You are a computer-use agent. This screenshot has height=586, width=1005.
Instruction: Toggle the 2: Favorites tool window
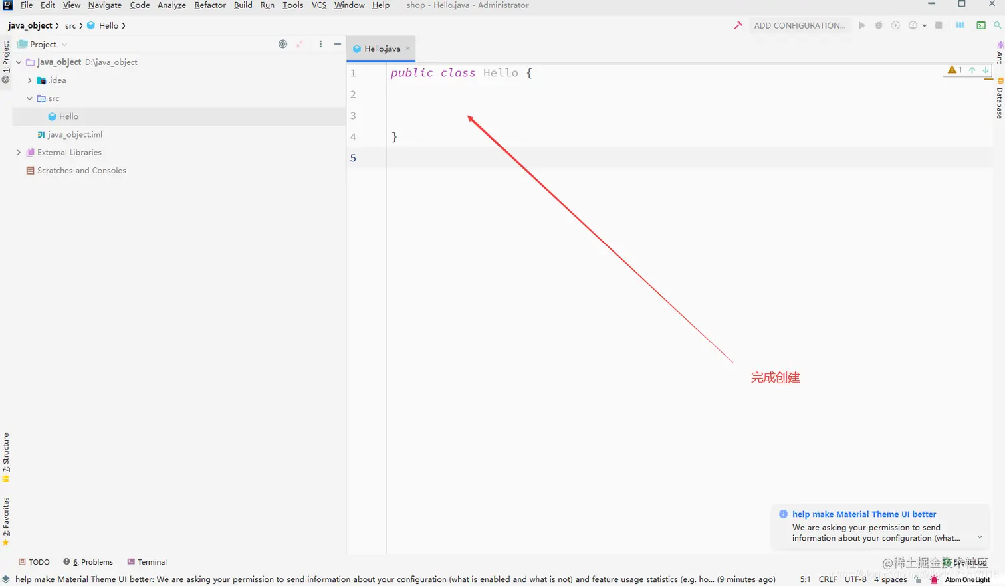(x=6, y=522)
